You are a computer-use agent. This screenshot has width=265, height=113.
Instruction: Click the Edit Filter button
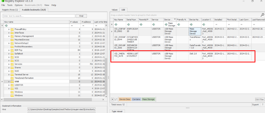tap(259, 99)
